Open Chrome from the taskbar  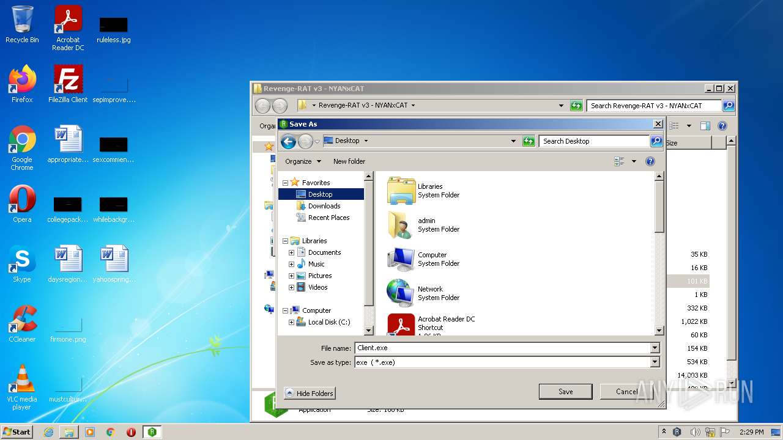[x=111, y=432]
